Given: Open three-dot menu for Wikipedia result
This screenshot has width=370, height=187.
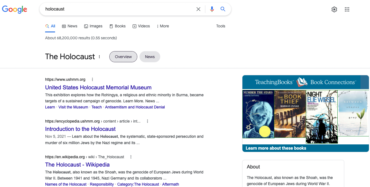Looking at the screenshot, I should click(131, 157).
